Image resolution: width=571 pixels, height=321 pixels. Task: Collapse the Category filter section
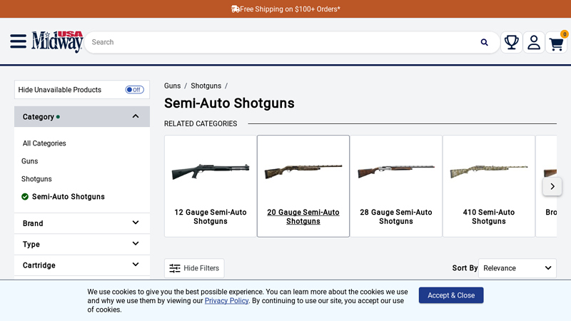pyautogui.click(x=82, y=117)
